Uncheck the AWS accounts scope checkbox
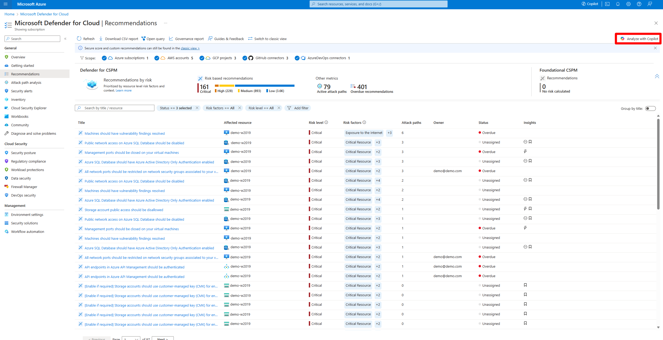663x340 pixels. [x=157, y=58]
